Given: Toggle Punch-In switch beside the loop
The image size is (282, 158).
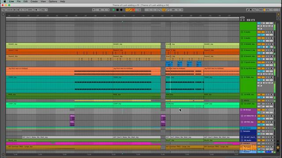Looking at the screenshot, I should (x=160, y=10).
